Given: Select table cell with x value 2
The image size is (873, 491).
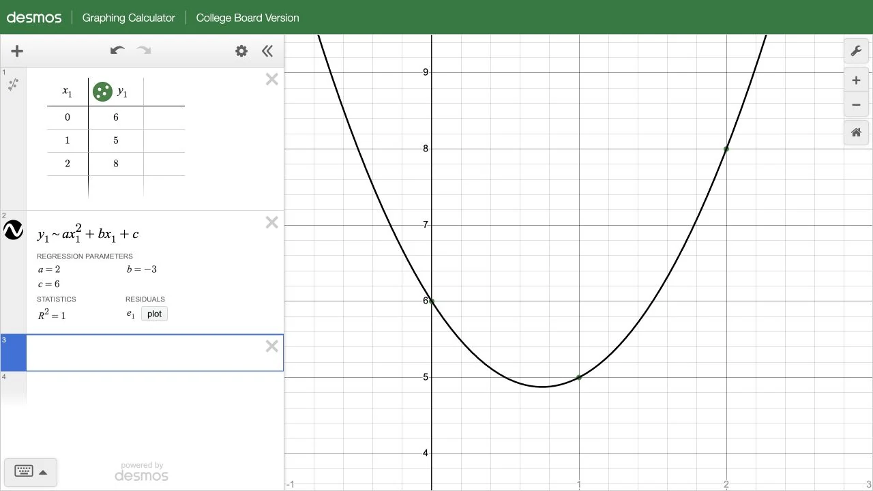Looking at the screenshot, I should point(68,164).
